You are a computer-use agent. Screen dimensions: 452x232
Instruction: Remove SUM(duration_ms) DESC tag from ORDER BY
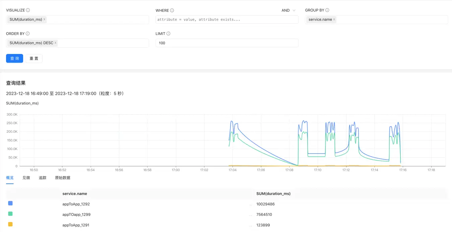click(x=55, y=43)
